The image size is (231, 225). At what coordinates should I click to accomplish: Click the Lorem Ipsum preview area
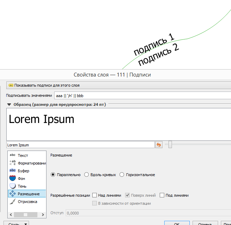click(x=119, y=124)
